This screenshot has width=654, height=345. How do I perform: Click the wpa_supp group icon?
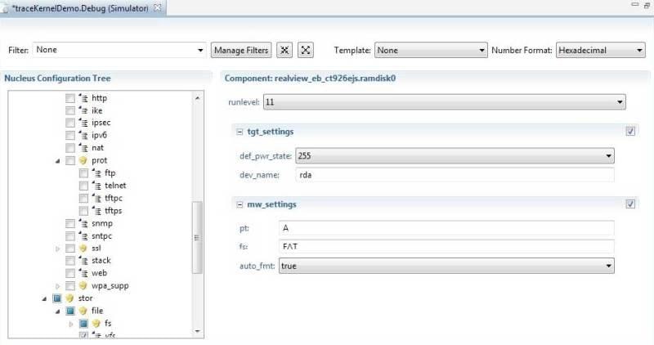click(83, 285)
